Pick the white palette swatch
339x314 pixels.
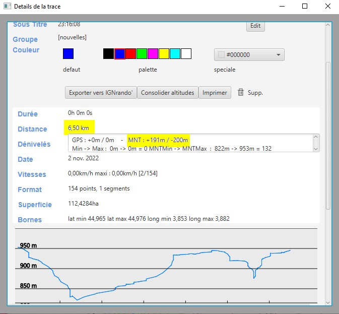[x=186, y=54]
